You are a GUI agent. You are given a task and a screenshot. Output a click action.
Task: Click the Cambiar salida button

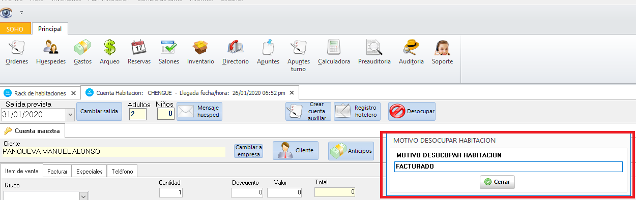[99, 111]
